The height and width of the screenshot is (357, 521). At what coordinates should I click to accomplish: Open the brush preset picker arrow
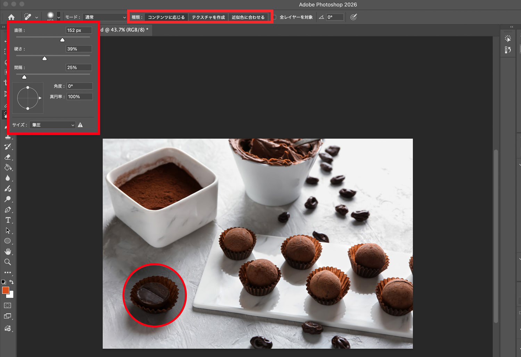(58, 17)
